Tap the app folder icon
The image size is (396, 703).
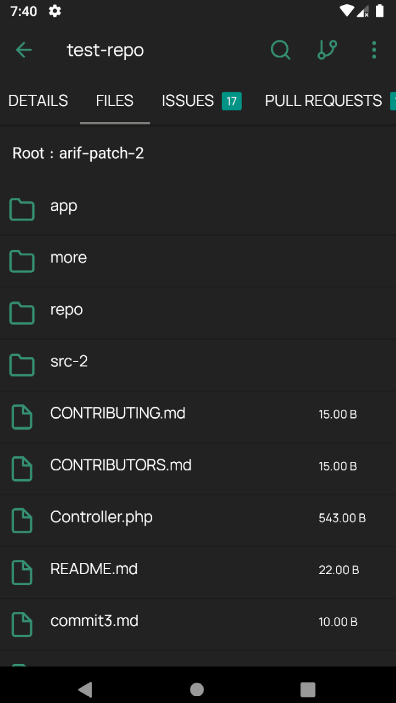coord(22,210)
